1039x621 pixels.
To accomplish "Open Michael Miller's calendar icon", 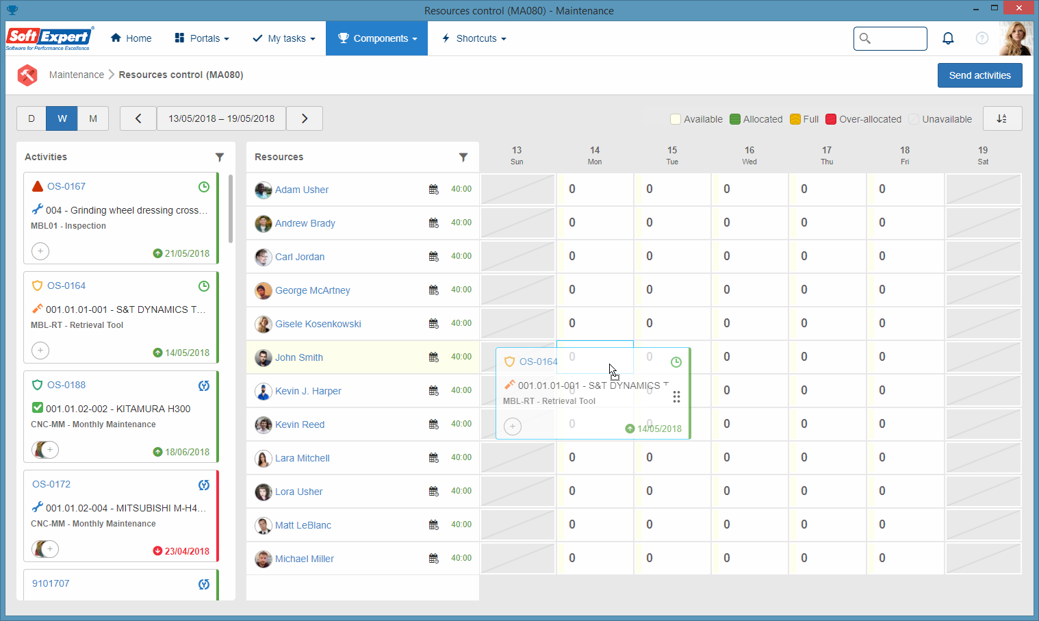I will tap(434, 558).
